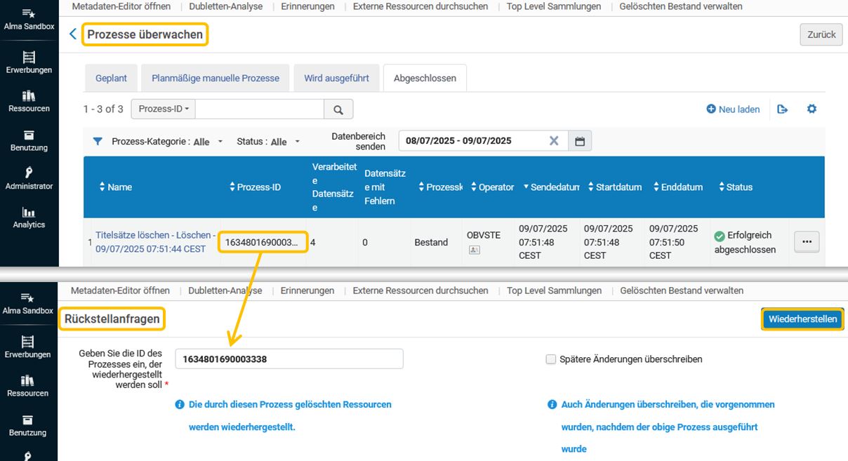The width and height of the screenshot is (848, 461).
Task: Open Benutzung in the lower sidebar
Action: tap(28, 425)
